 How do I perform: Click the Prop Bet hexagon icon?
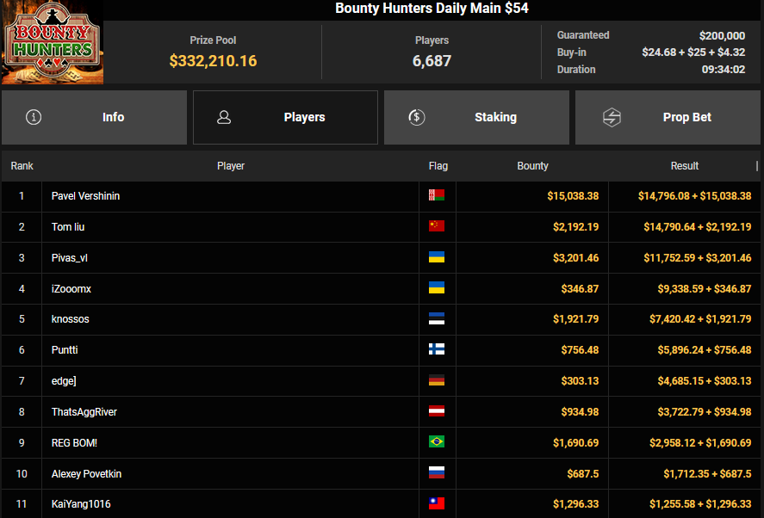[612, 118]
